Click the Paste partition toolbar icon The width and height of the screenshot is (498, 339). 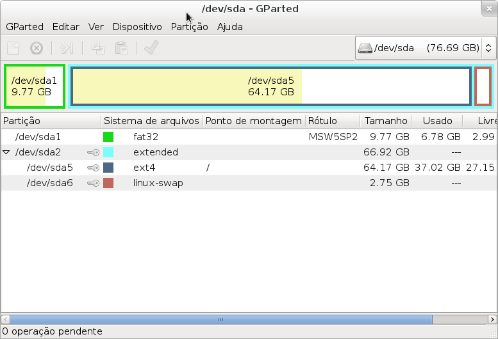coord(121,48)
